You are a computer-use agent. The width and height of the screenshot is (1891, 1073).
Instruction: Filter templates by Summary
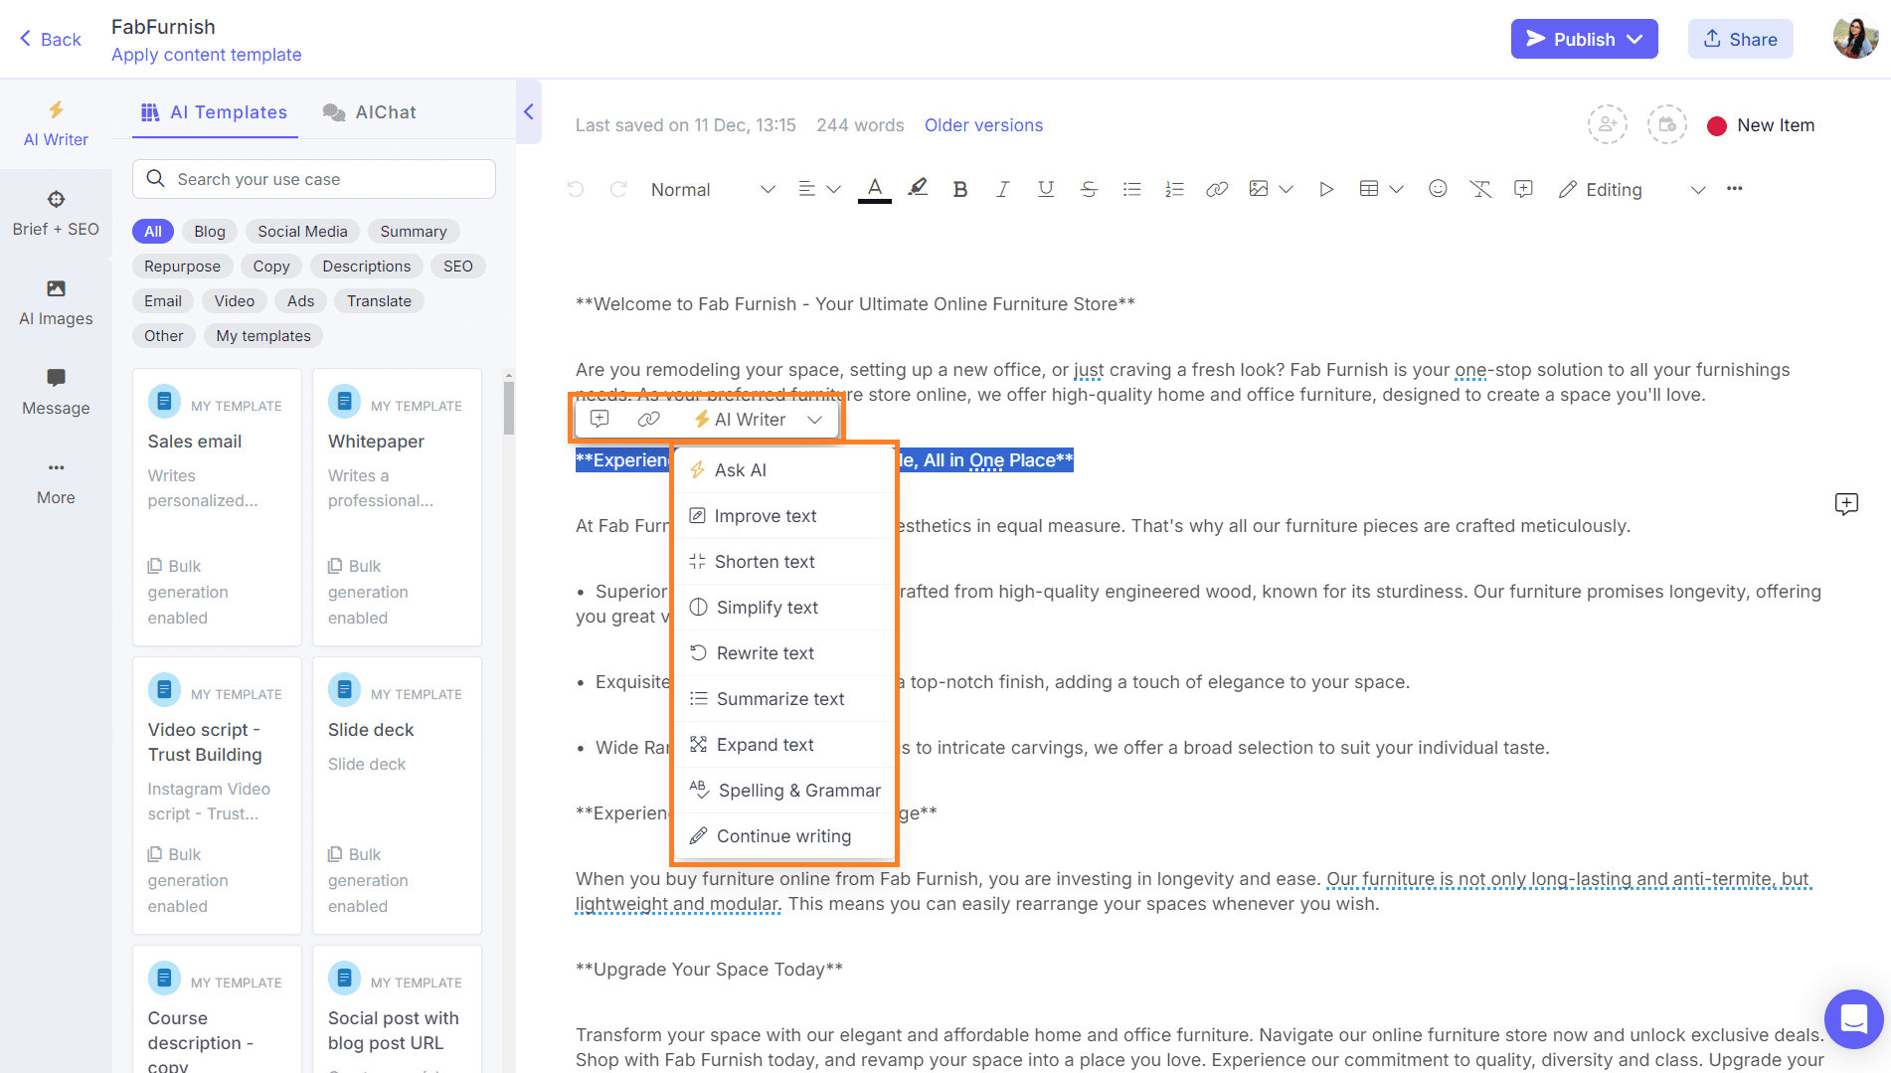tap(413, 231)
